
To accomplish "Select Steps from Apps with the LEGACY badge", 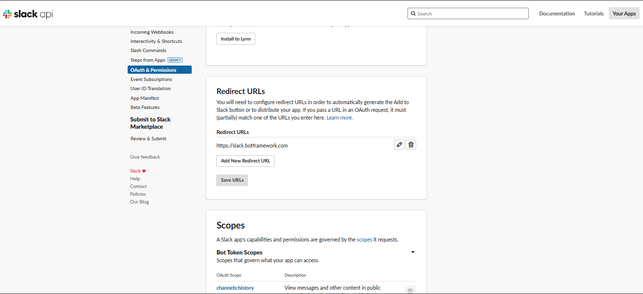I will pyautogui.click(x=147, y=60).
